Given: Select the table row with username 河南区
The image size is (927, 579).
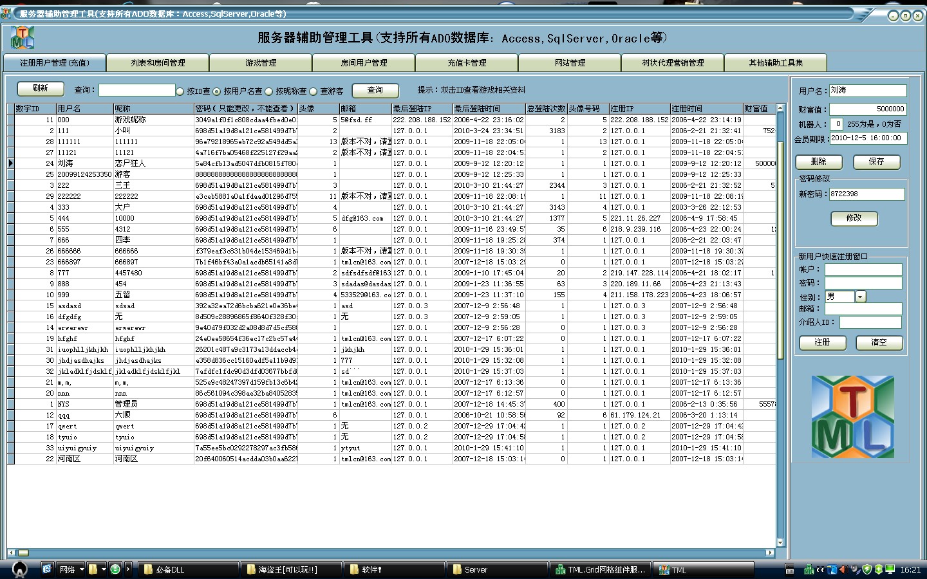Looking at the screenshot, I should click(x=391, y=459).
